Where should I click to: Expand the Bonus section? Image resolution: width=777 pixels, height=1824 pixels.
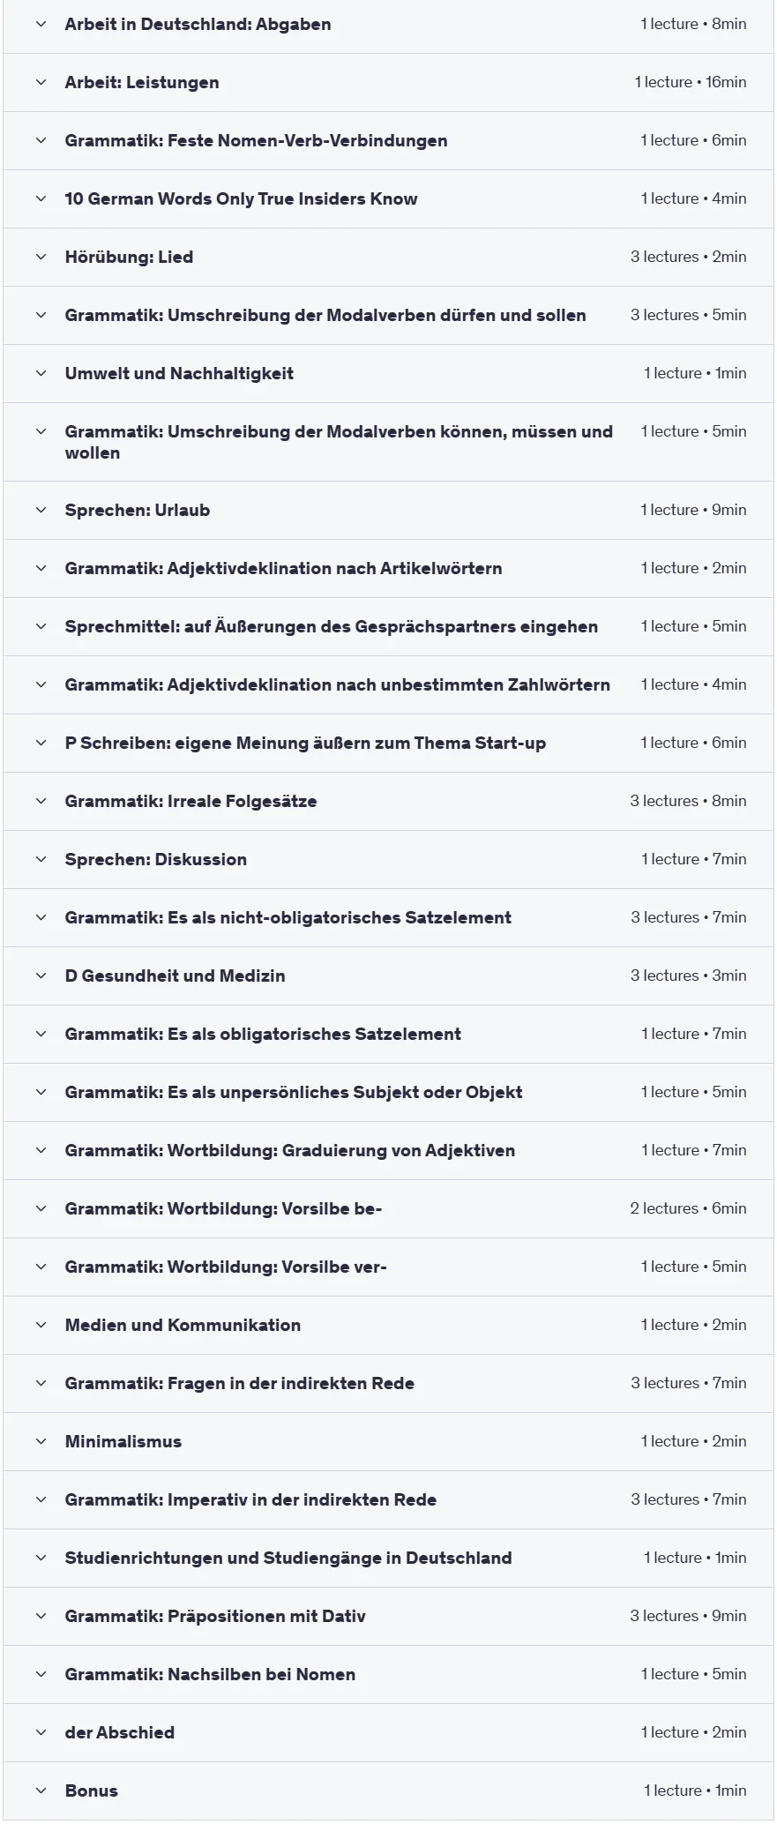[388, 1791]
